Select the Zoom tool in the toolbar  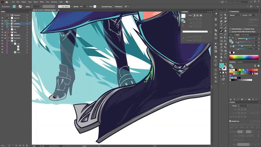(226, 57)
